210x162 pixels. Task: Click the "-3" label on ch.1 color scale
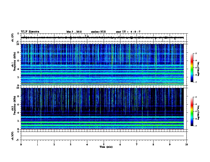(195, 53)
